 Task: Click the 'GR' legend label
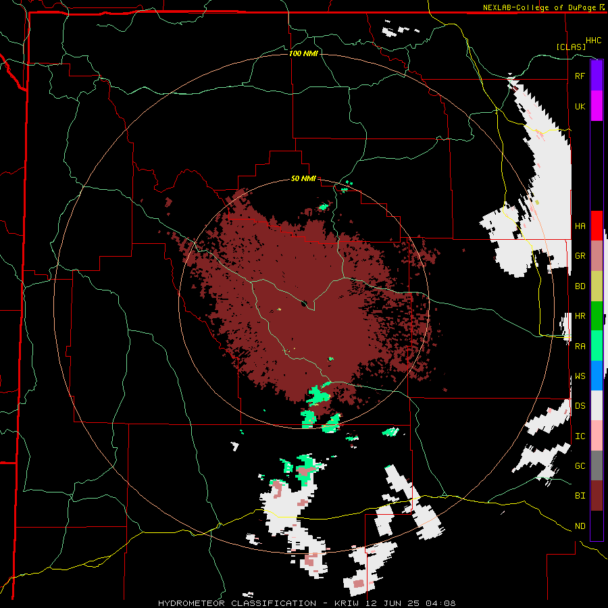(x=580, y=256)
